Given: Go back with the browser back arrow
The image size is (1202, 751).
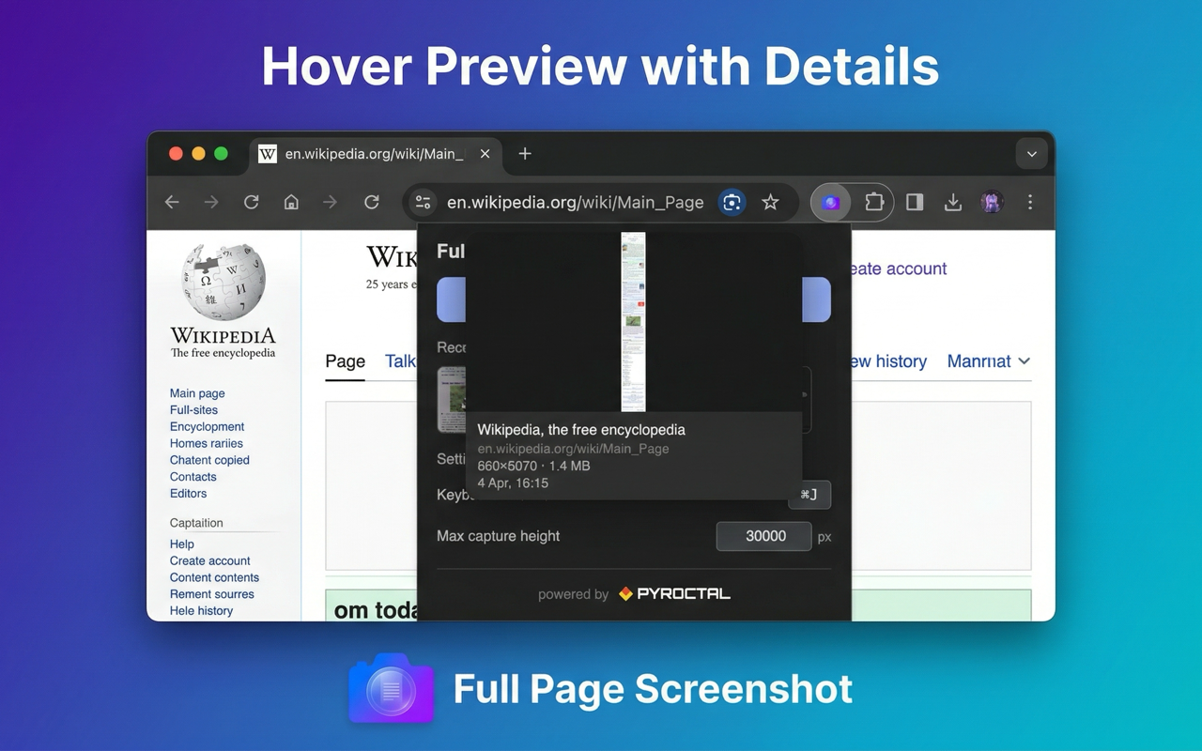Looking at the screenshot, I should point(172,202).
